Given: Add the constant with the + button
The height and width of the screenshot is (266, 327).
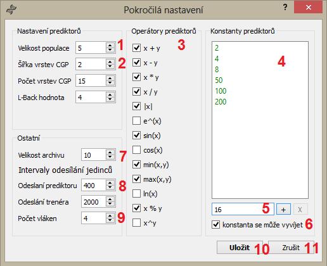Looking at the screenshot, I should point(283,210).
